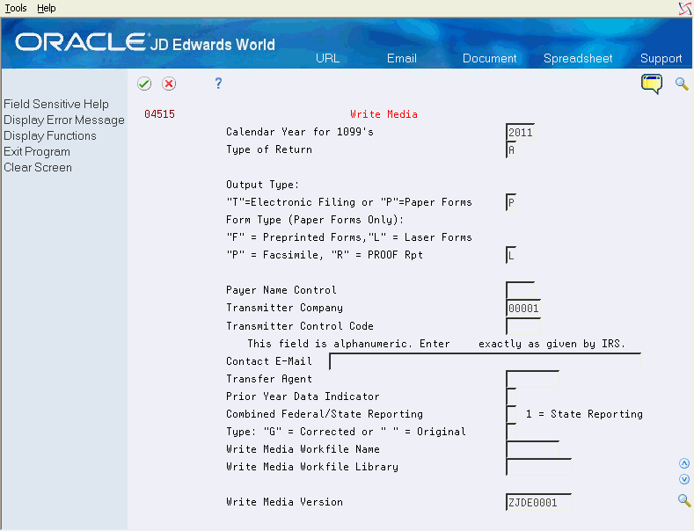Select Field Sensitive Help

pyautogui.click(x=56, y=104)
